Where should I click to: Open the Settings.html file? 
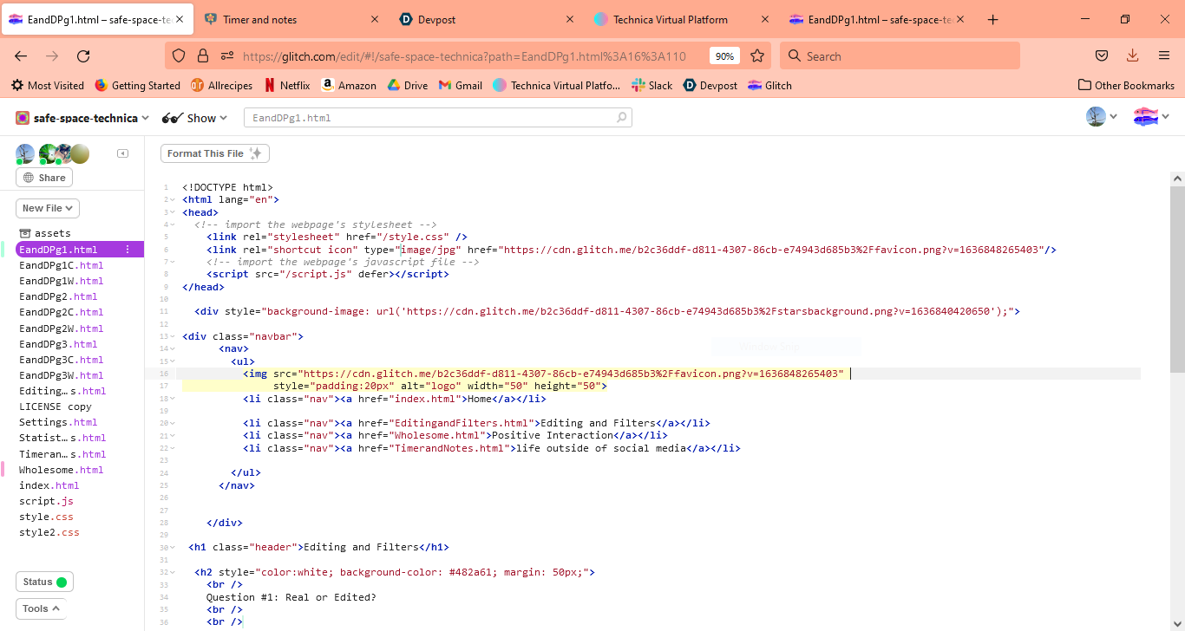coord(58,422)
